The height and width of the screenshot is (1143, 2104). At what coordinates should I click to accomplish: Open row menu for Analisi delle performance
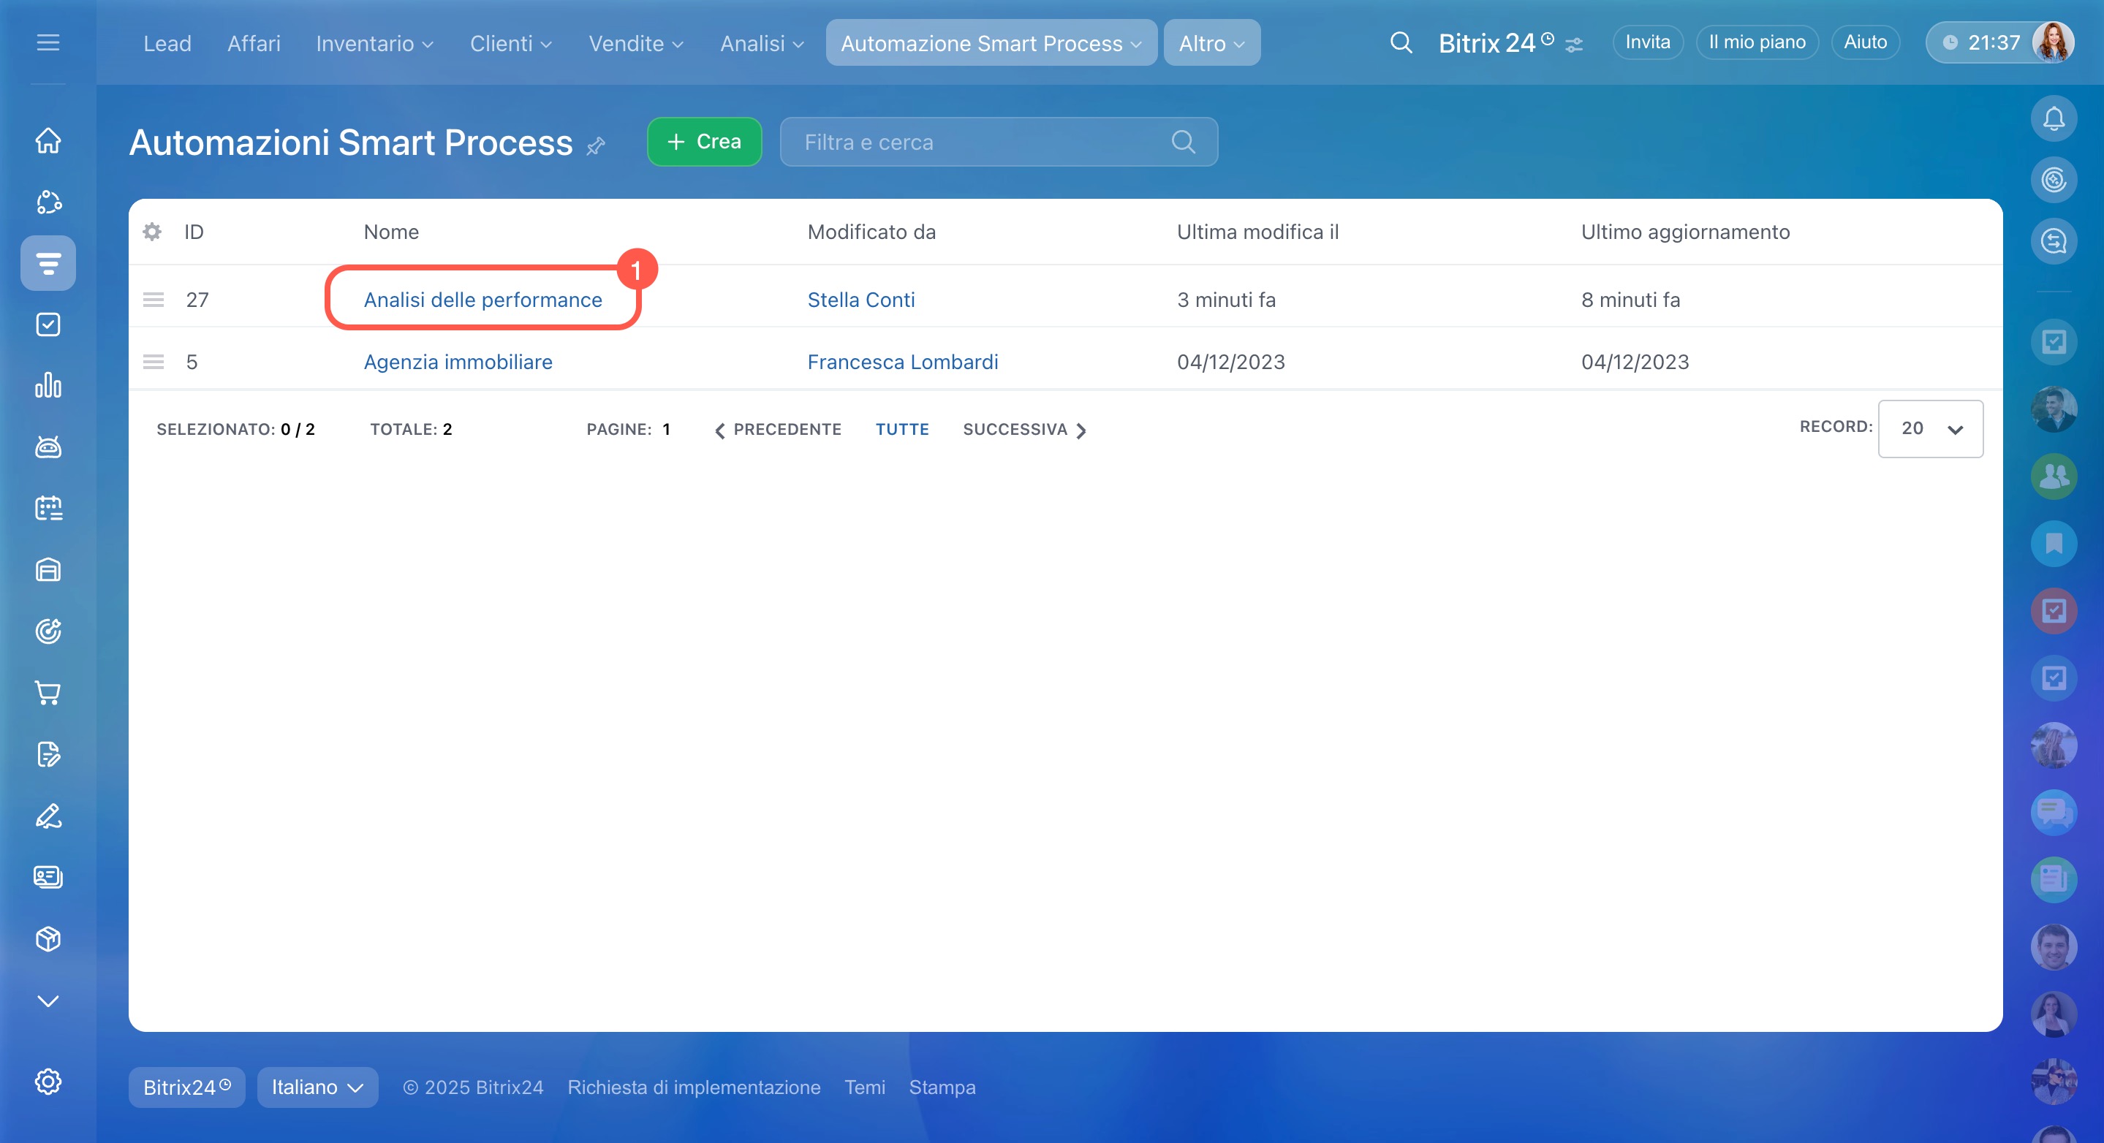tap(154, 300)
